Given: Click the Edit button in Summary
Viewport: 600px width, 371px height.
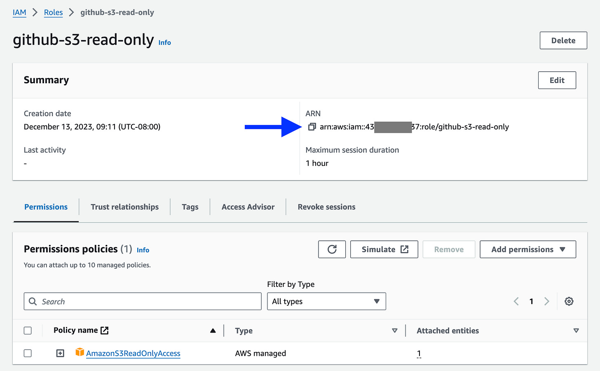Looking at the screenshot, I should (557, 80).
